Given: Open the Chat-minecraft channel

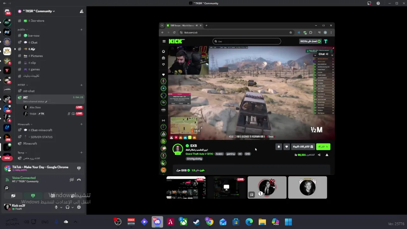Looking at the screenshot, I should (50, 130).
